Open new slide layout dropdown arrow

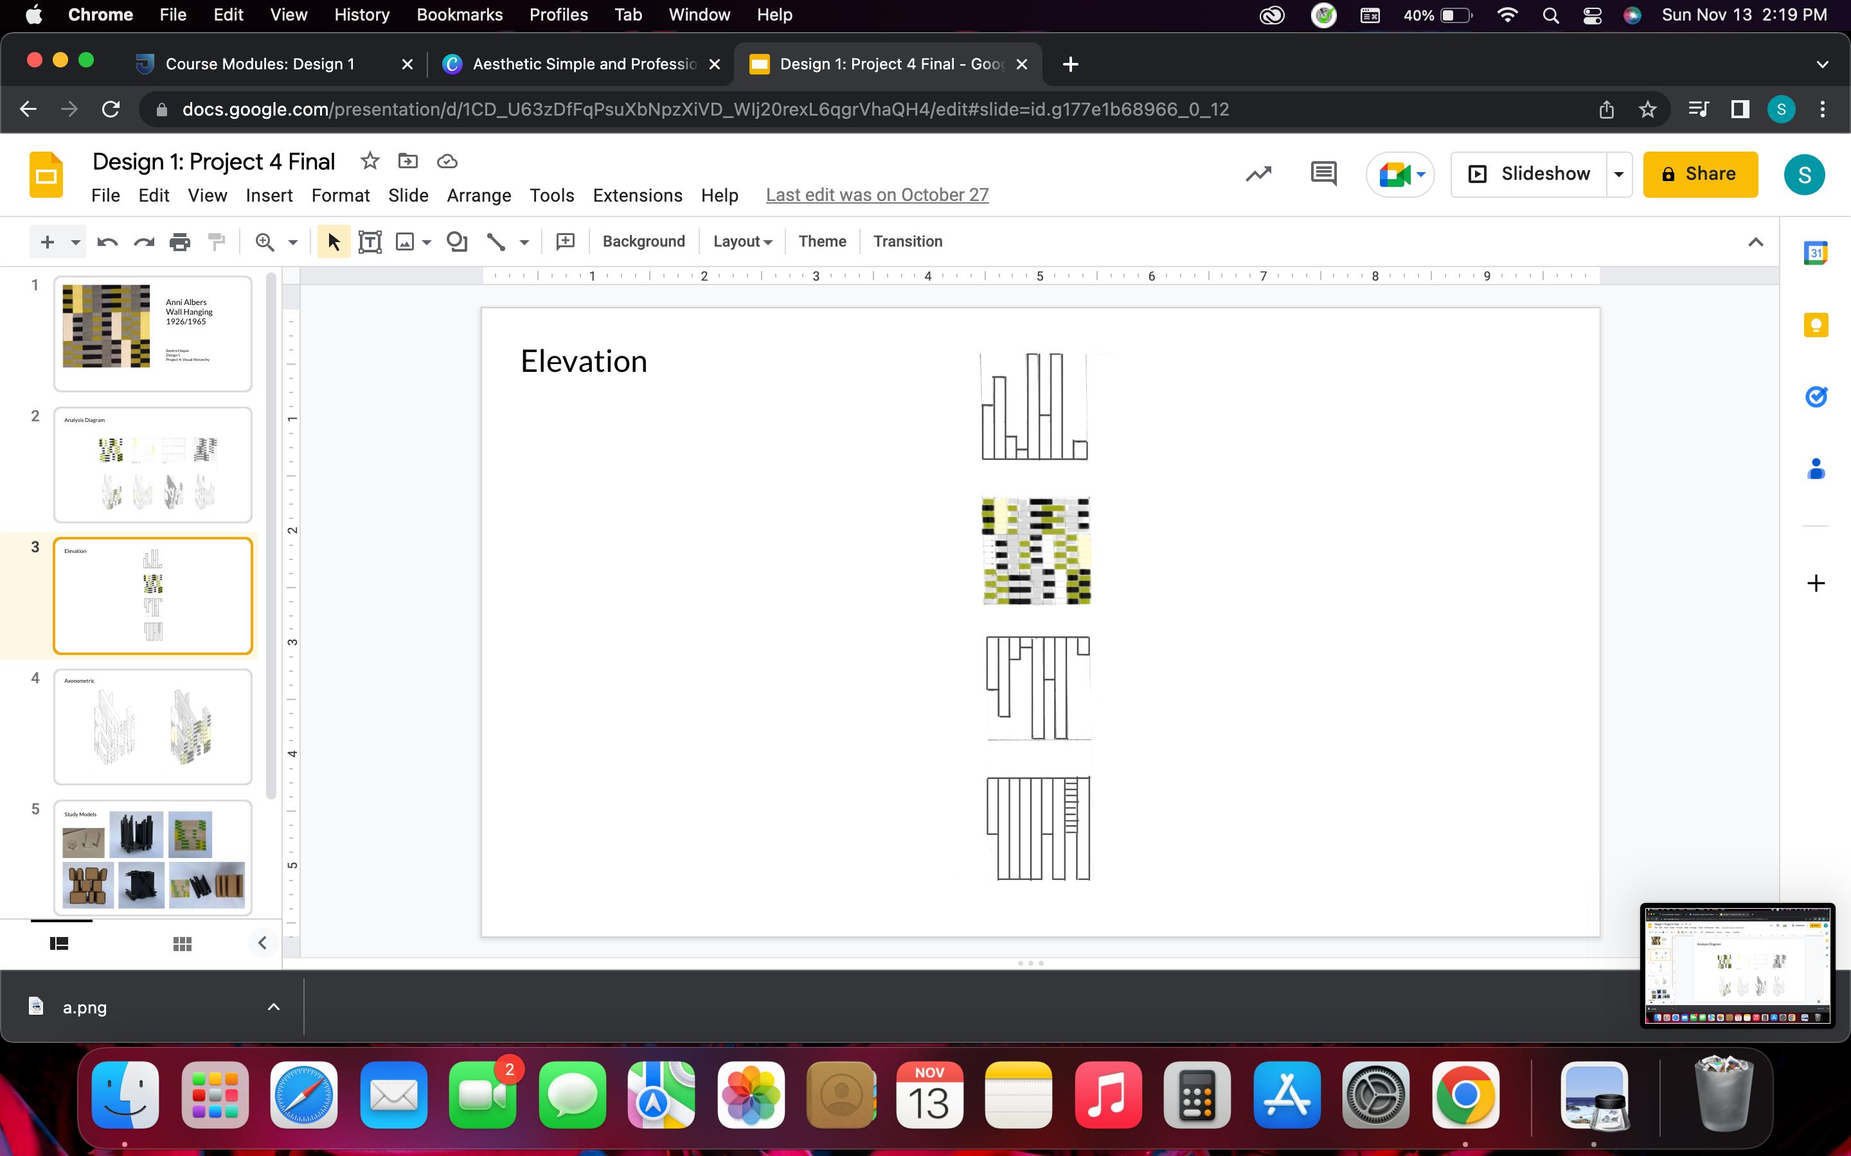tap(75, 242)
